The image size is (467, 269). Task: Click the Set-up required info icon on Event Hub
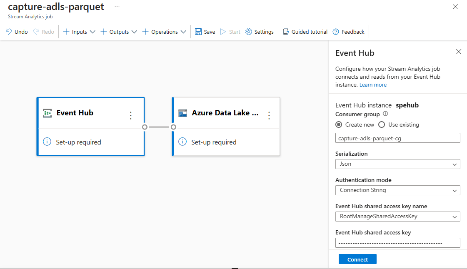click(x=46, y=142)
